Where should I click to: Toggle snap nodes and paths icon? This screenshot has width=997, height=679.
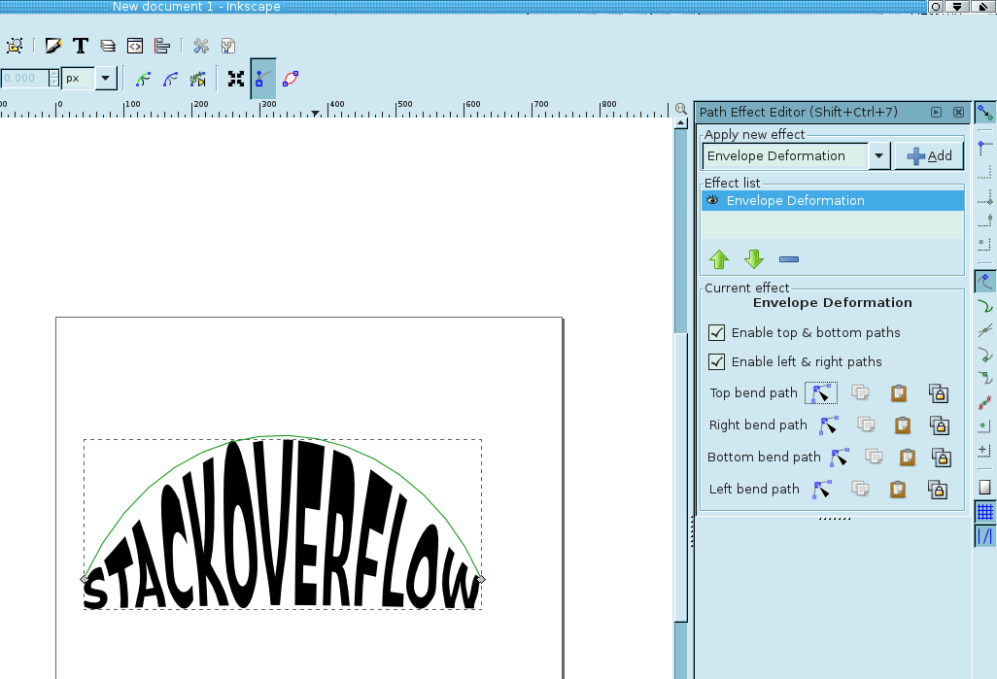coord(985,281)
